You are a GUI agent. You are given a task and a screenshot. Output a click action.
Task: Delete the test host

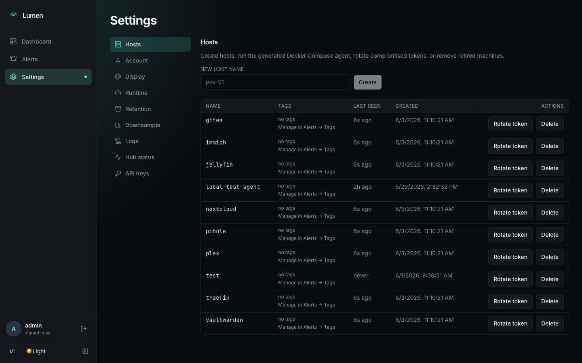(x=550, y=279)
